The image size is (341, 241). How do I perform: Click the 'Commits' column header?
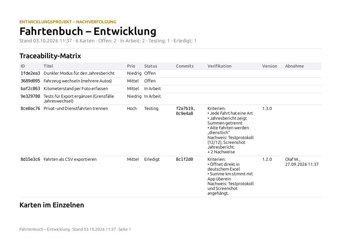point(185,66)
